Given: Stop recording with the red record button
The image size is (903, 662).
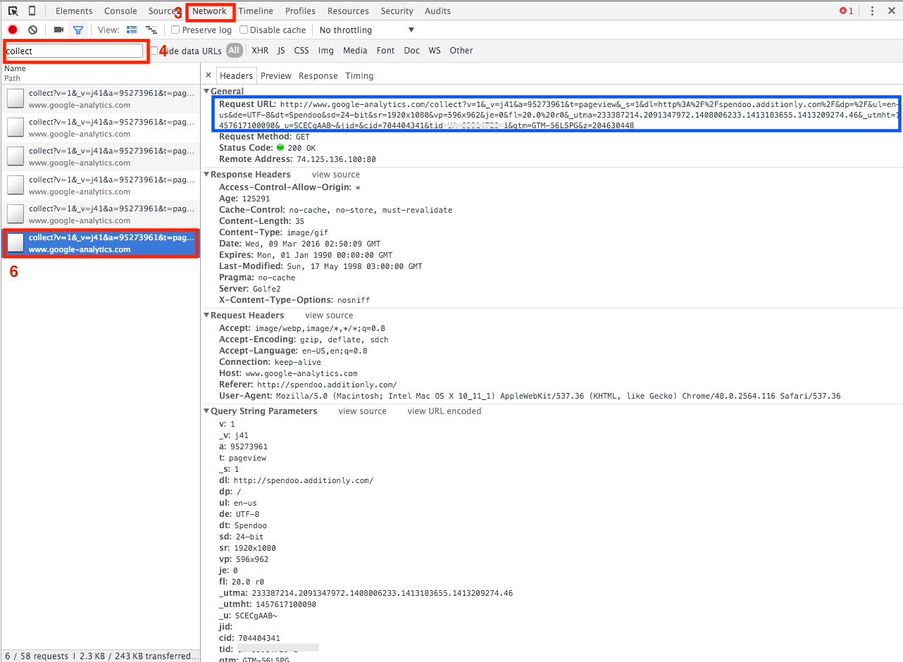Looking at the screenshot, I should (x=13, y=30).
